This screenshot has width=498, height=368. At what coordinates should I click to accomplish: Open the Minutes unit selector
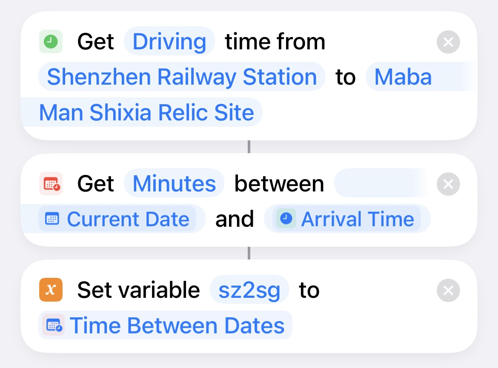tap(174, 184)
